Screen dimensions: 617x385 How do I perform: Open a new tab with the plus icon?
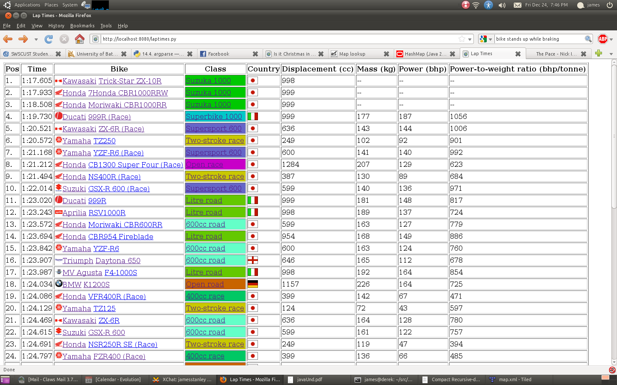[x=599, y=53]
